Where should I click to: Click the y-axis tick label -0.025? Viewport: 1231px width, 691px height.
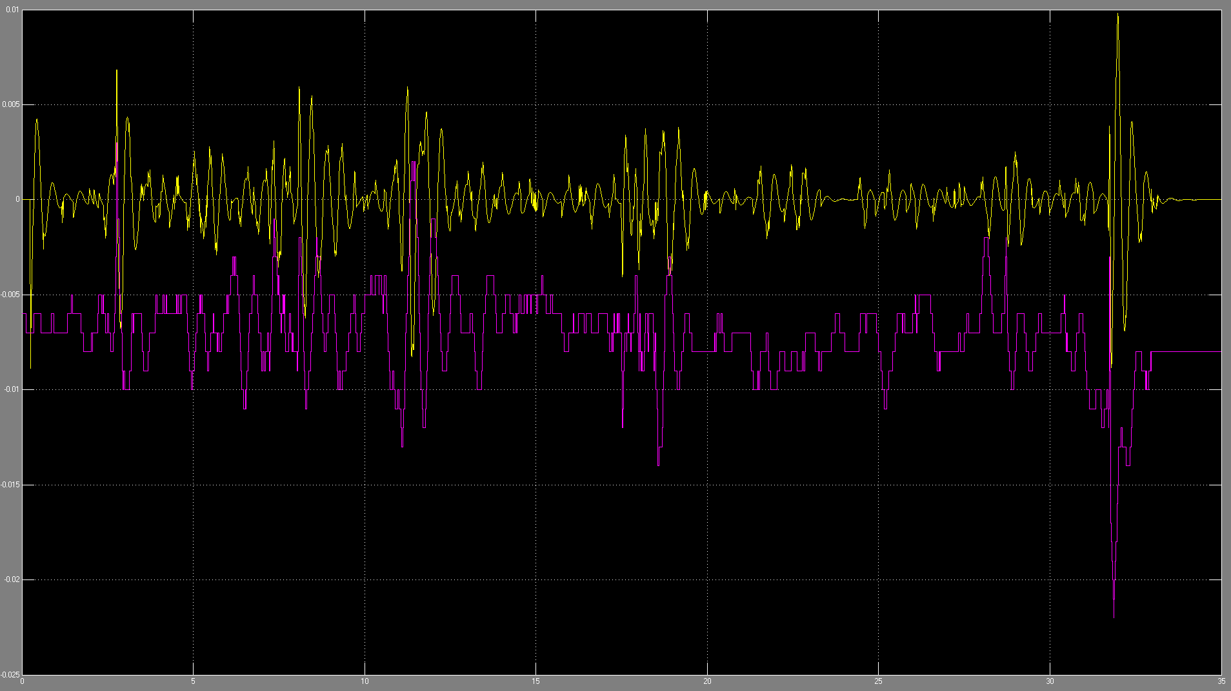pyautogui.click(x=10, y=674)
